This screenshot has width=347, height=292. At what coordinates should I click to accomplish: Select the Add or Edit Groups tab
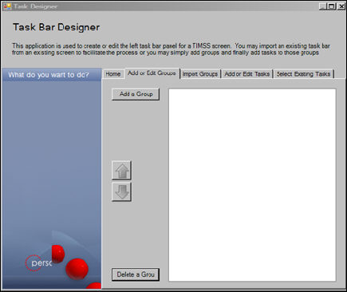[152, 73]
